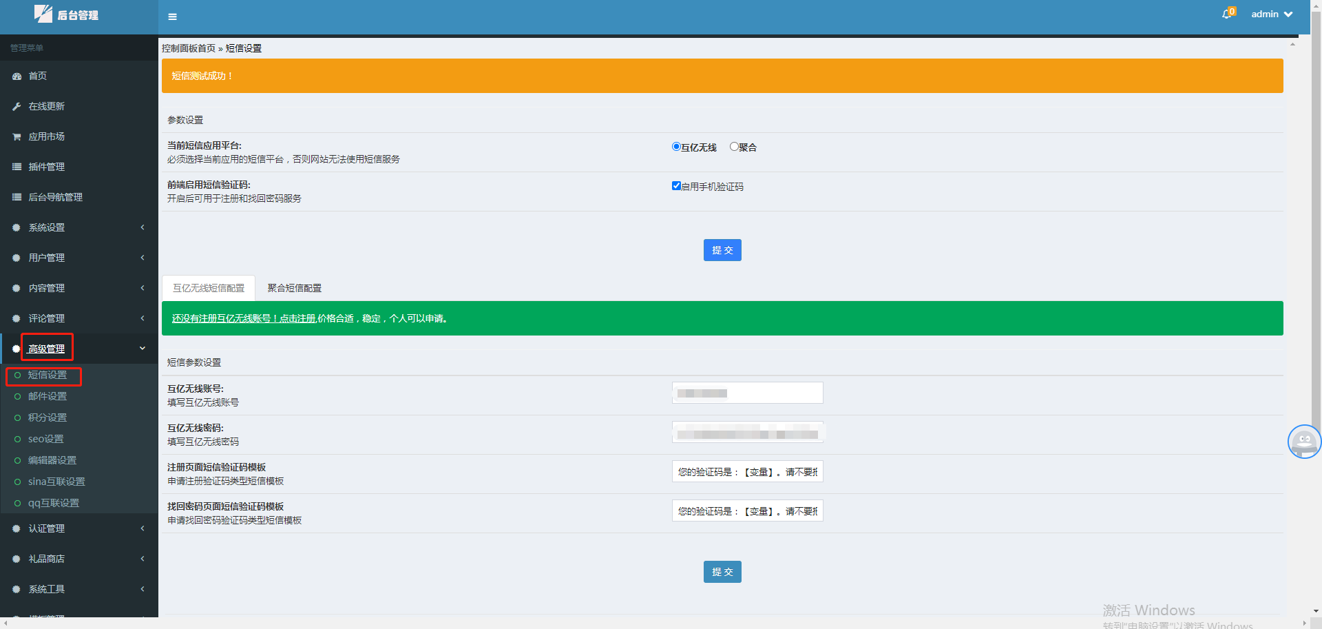1322x629 pixels.
Task: Expand the 内容管理 menu chevron
Action: tap(143, 288)
